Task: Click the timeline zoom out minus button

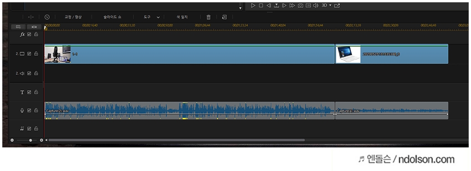Action: pyautogui.click(x=12, y=140)
